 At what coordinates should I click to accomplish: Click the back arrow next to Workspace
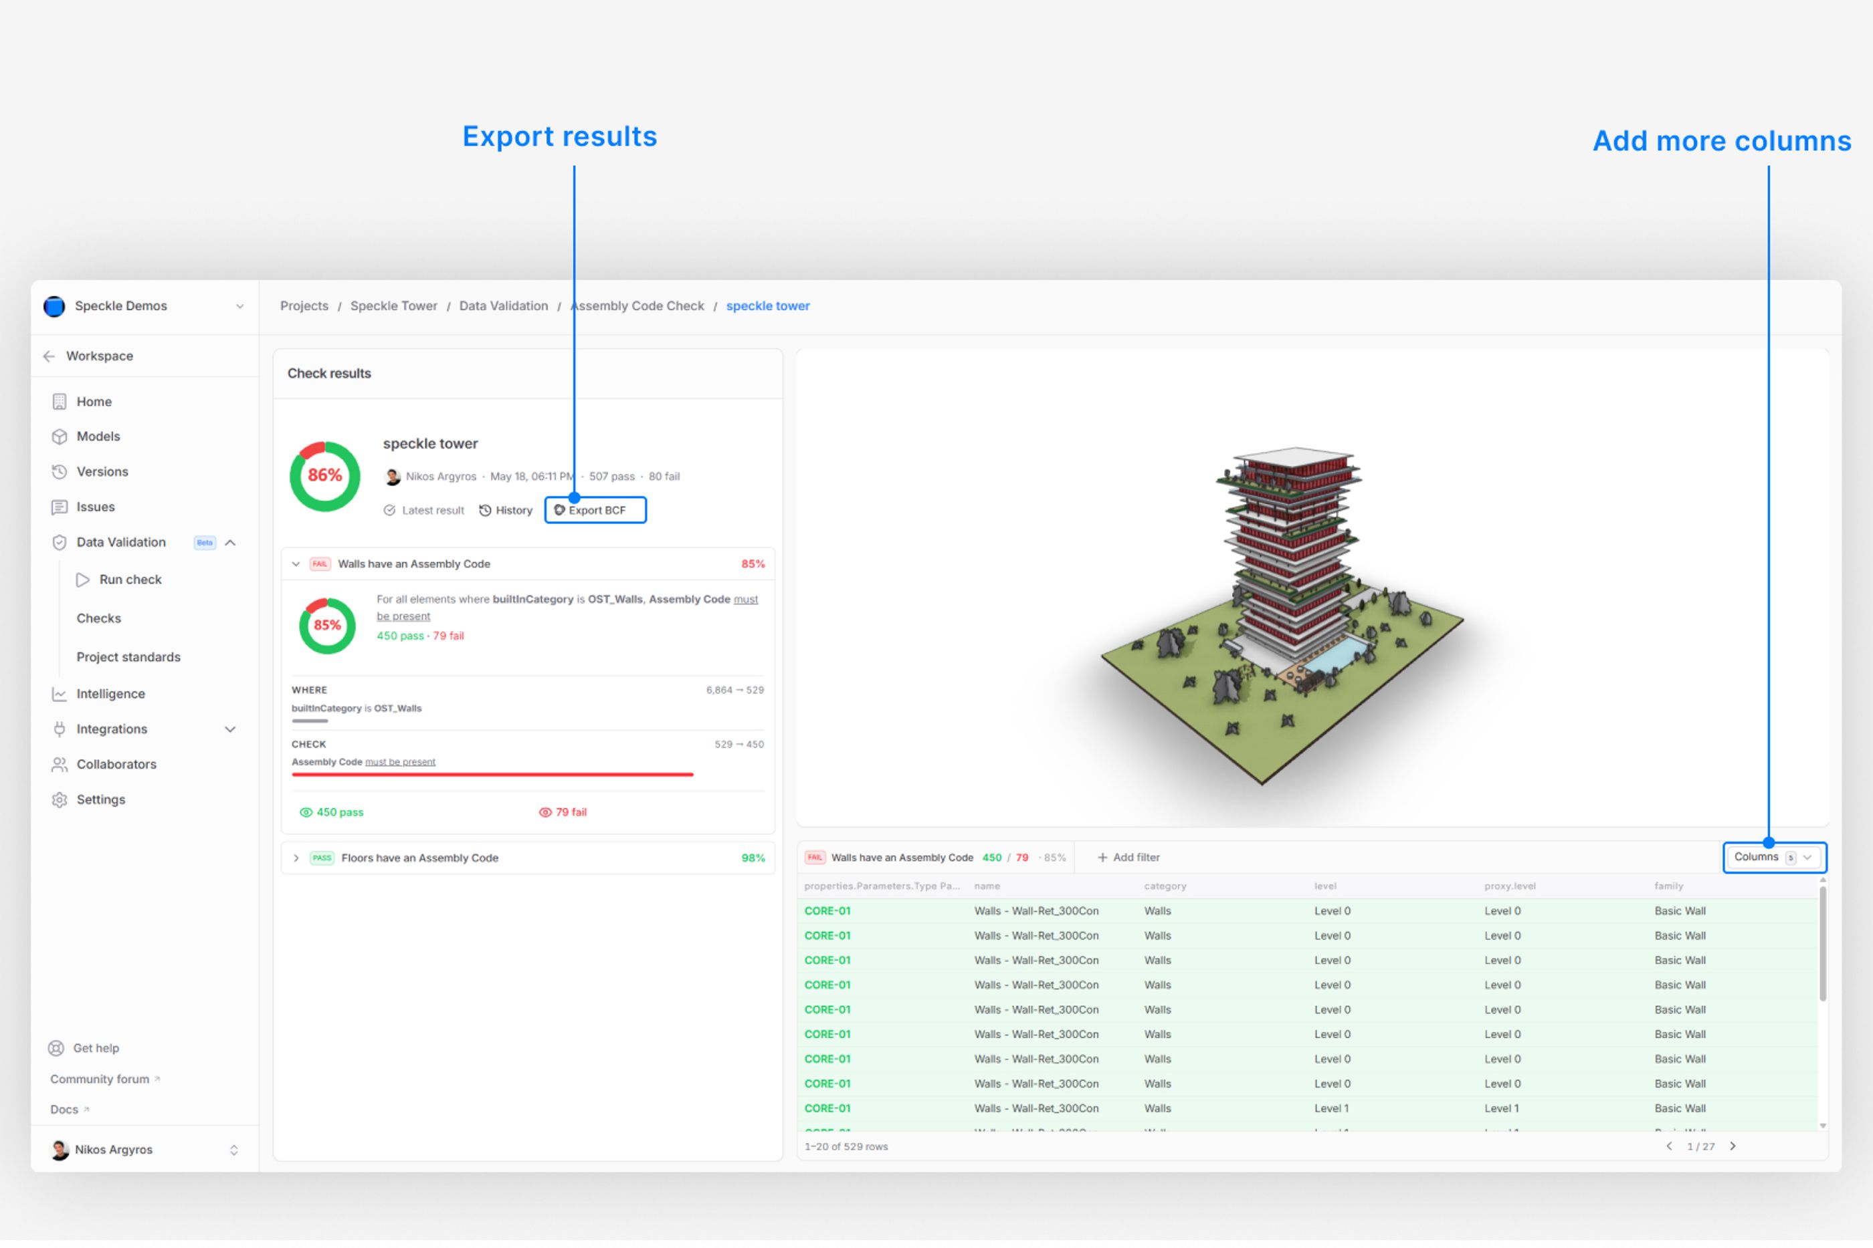tap(50, 356)
